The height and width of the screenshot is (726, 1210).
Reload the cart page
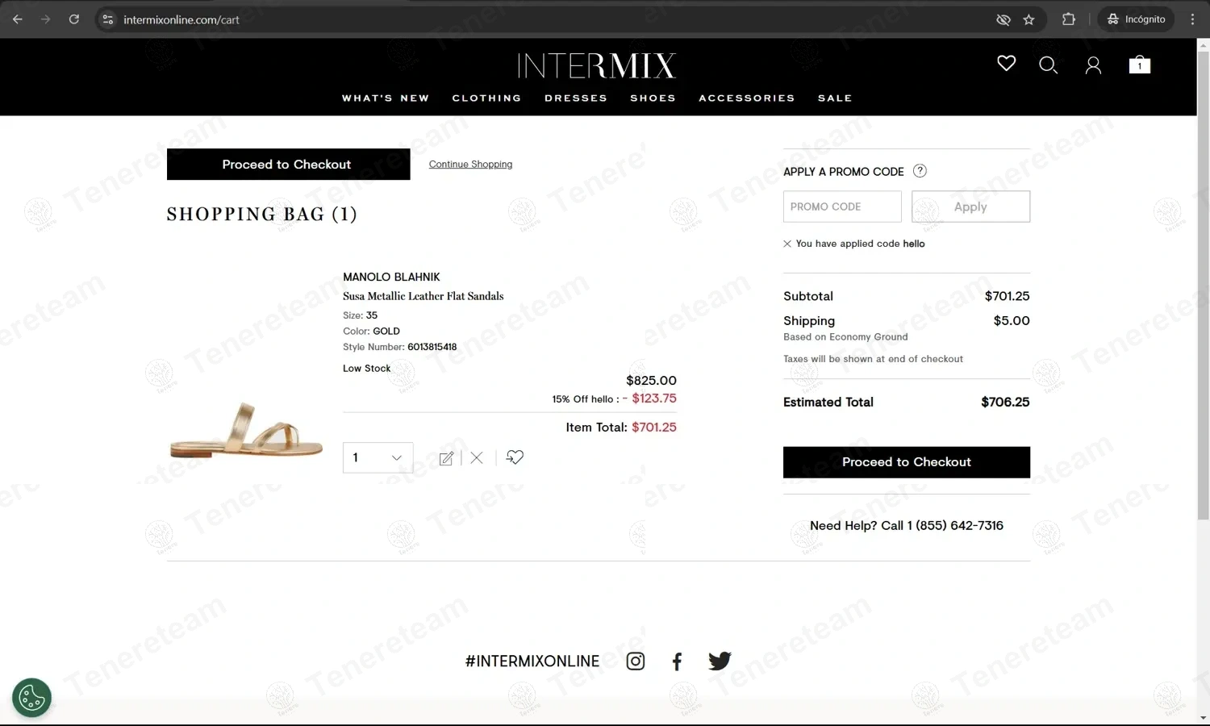(x=73, y=19)
